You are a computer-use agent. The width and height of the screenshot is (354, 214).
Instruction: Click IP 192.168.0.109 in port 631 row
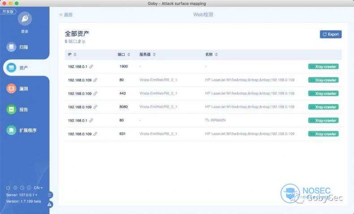[x=80, y=134]
